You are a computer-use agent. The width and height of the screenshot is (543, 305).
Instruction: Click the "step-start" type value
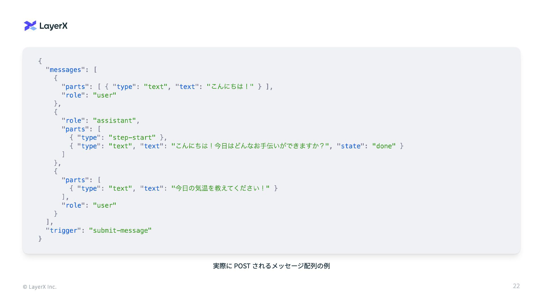132,138
